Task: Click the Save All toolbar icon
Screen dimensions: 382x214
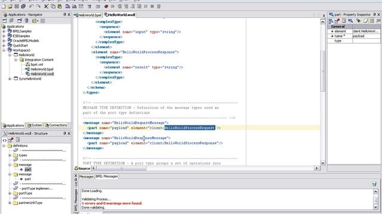Action: click(x=23, y=7)
